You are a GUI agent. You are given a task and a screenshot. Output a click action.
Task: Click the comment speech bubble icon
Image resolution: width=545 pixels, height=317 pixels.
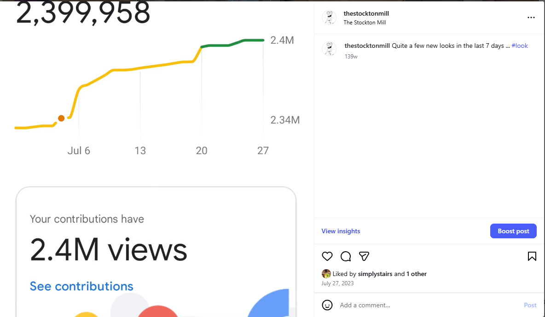(x=346, y=256)
